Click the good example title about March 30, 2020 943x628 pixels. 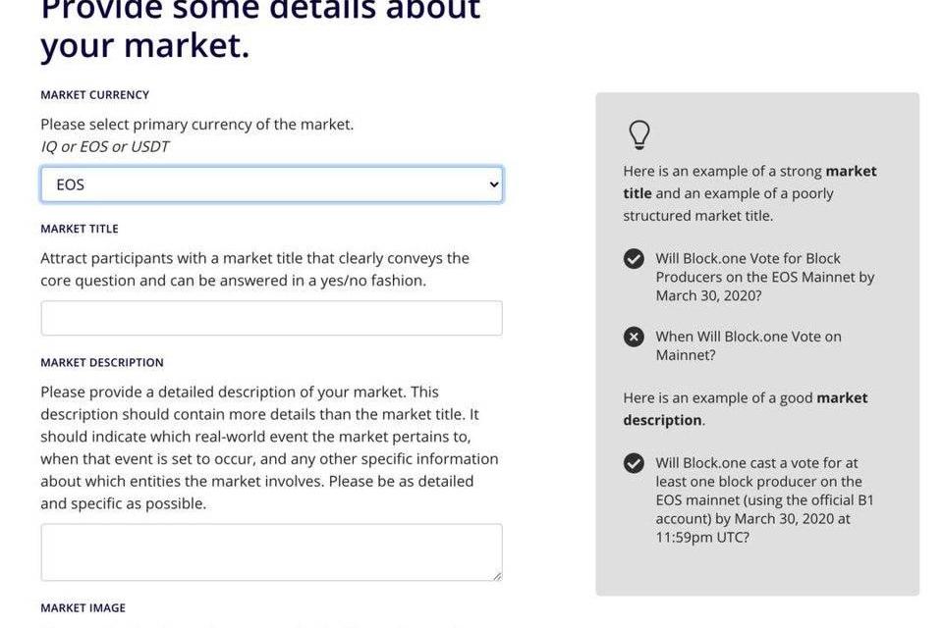pos(764,277)
